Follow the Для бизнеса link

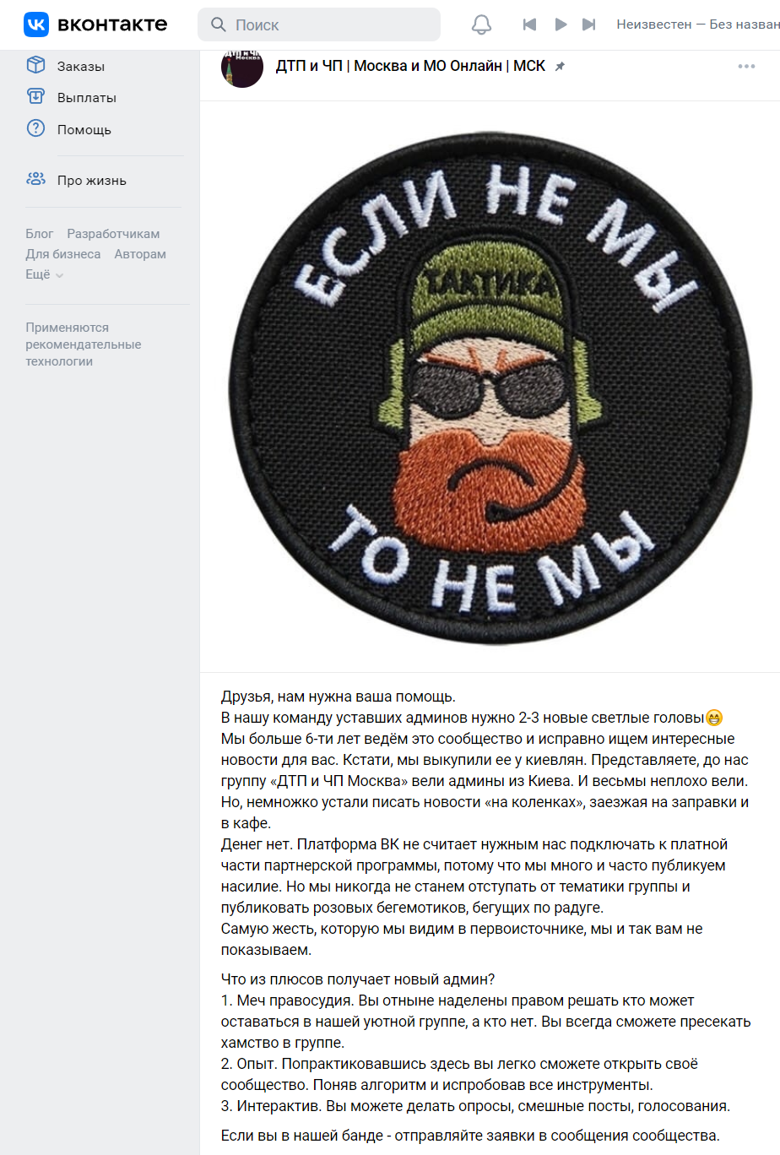pos(62,254)
